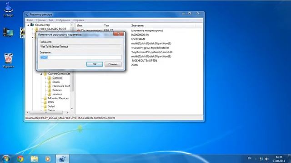Collapse the Компьютер root node
Screen dimensions: 291x163
point(28,25)
